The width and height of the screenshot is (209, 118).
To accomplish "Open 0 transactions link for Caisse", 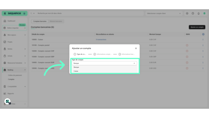I will [101, 40].
